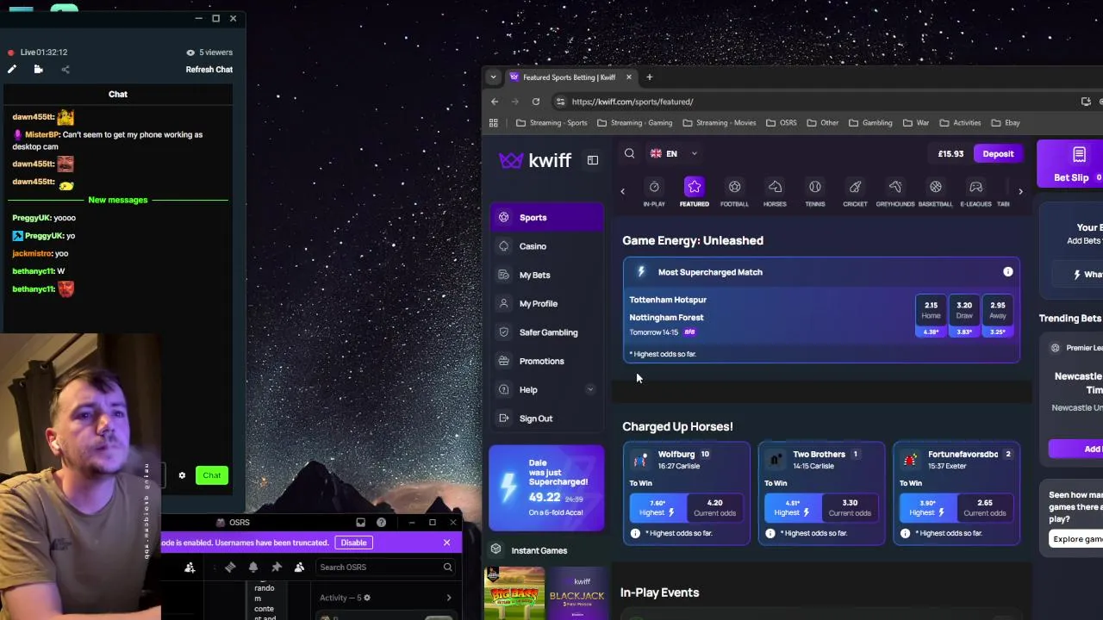Expand the Discord Activity section arrow
The width and height of the screenshot is (1103, 620).
[x=448, y=598]
